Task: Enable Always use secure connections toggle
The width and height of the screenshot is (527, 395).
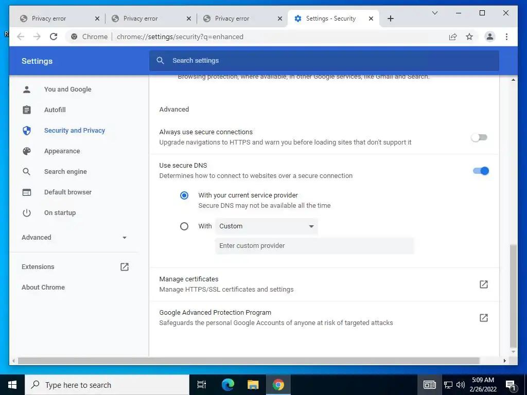Action: [479, 137]
